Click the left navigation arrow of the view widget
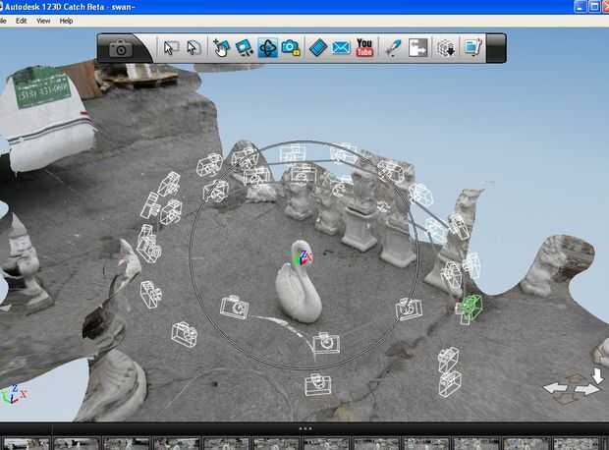 (555, 388)
